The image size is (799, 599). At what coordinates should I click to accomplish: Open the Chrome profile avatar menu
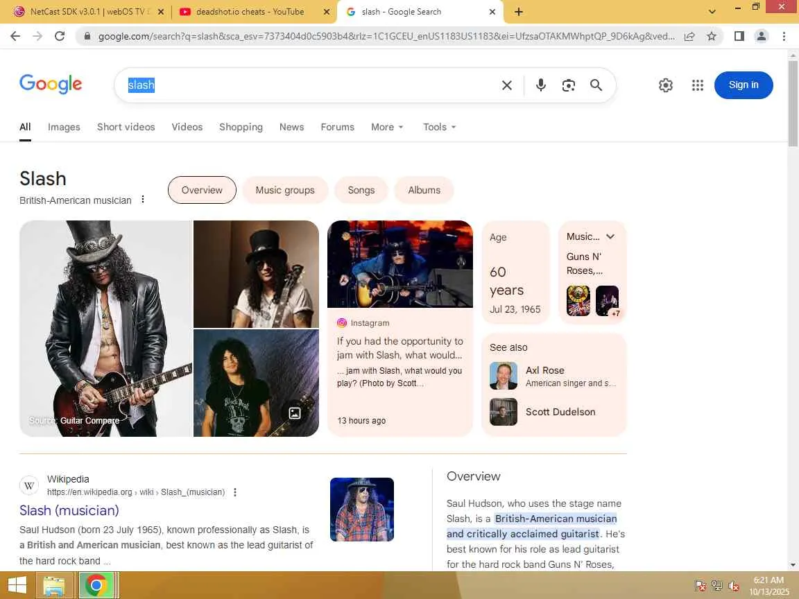click(762, 36)
